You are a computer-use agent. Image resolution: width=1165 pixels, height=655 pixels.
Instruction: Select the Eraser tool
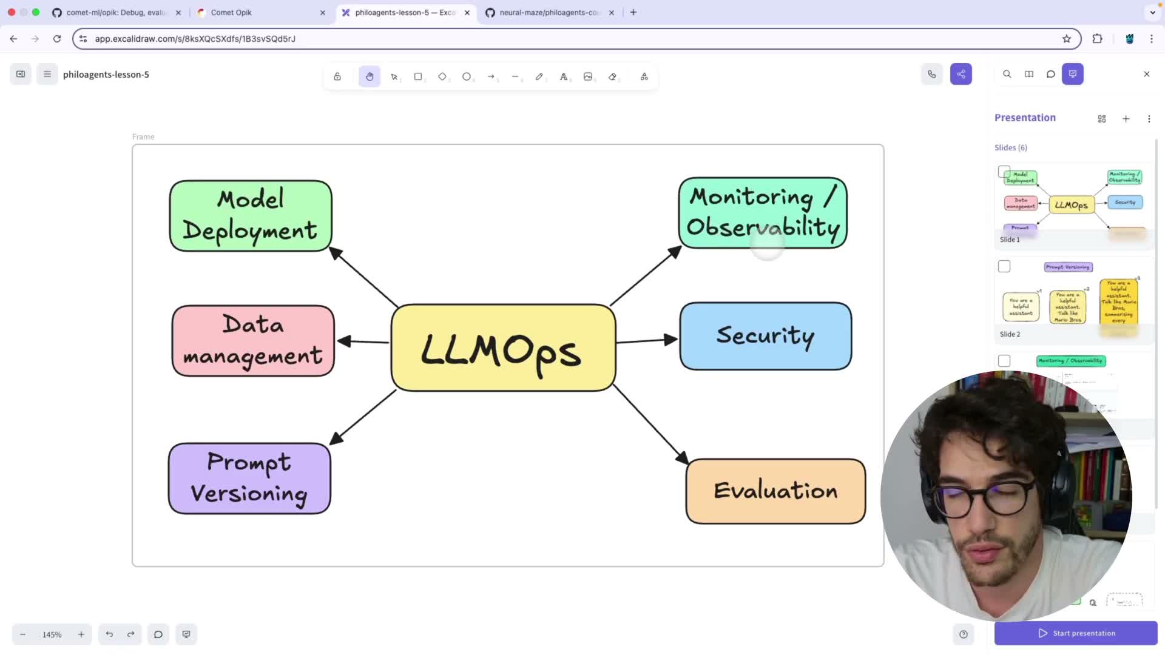tap(612, 76)
